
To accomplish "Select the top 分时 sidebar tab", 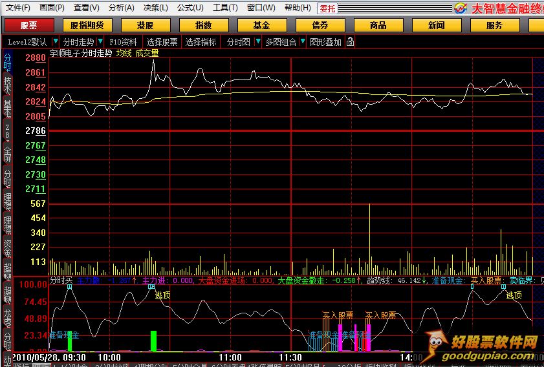I will (7, 61).
